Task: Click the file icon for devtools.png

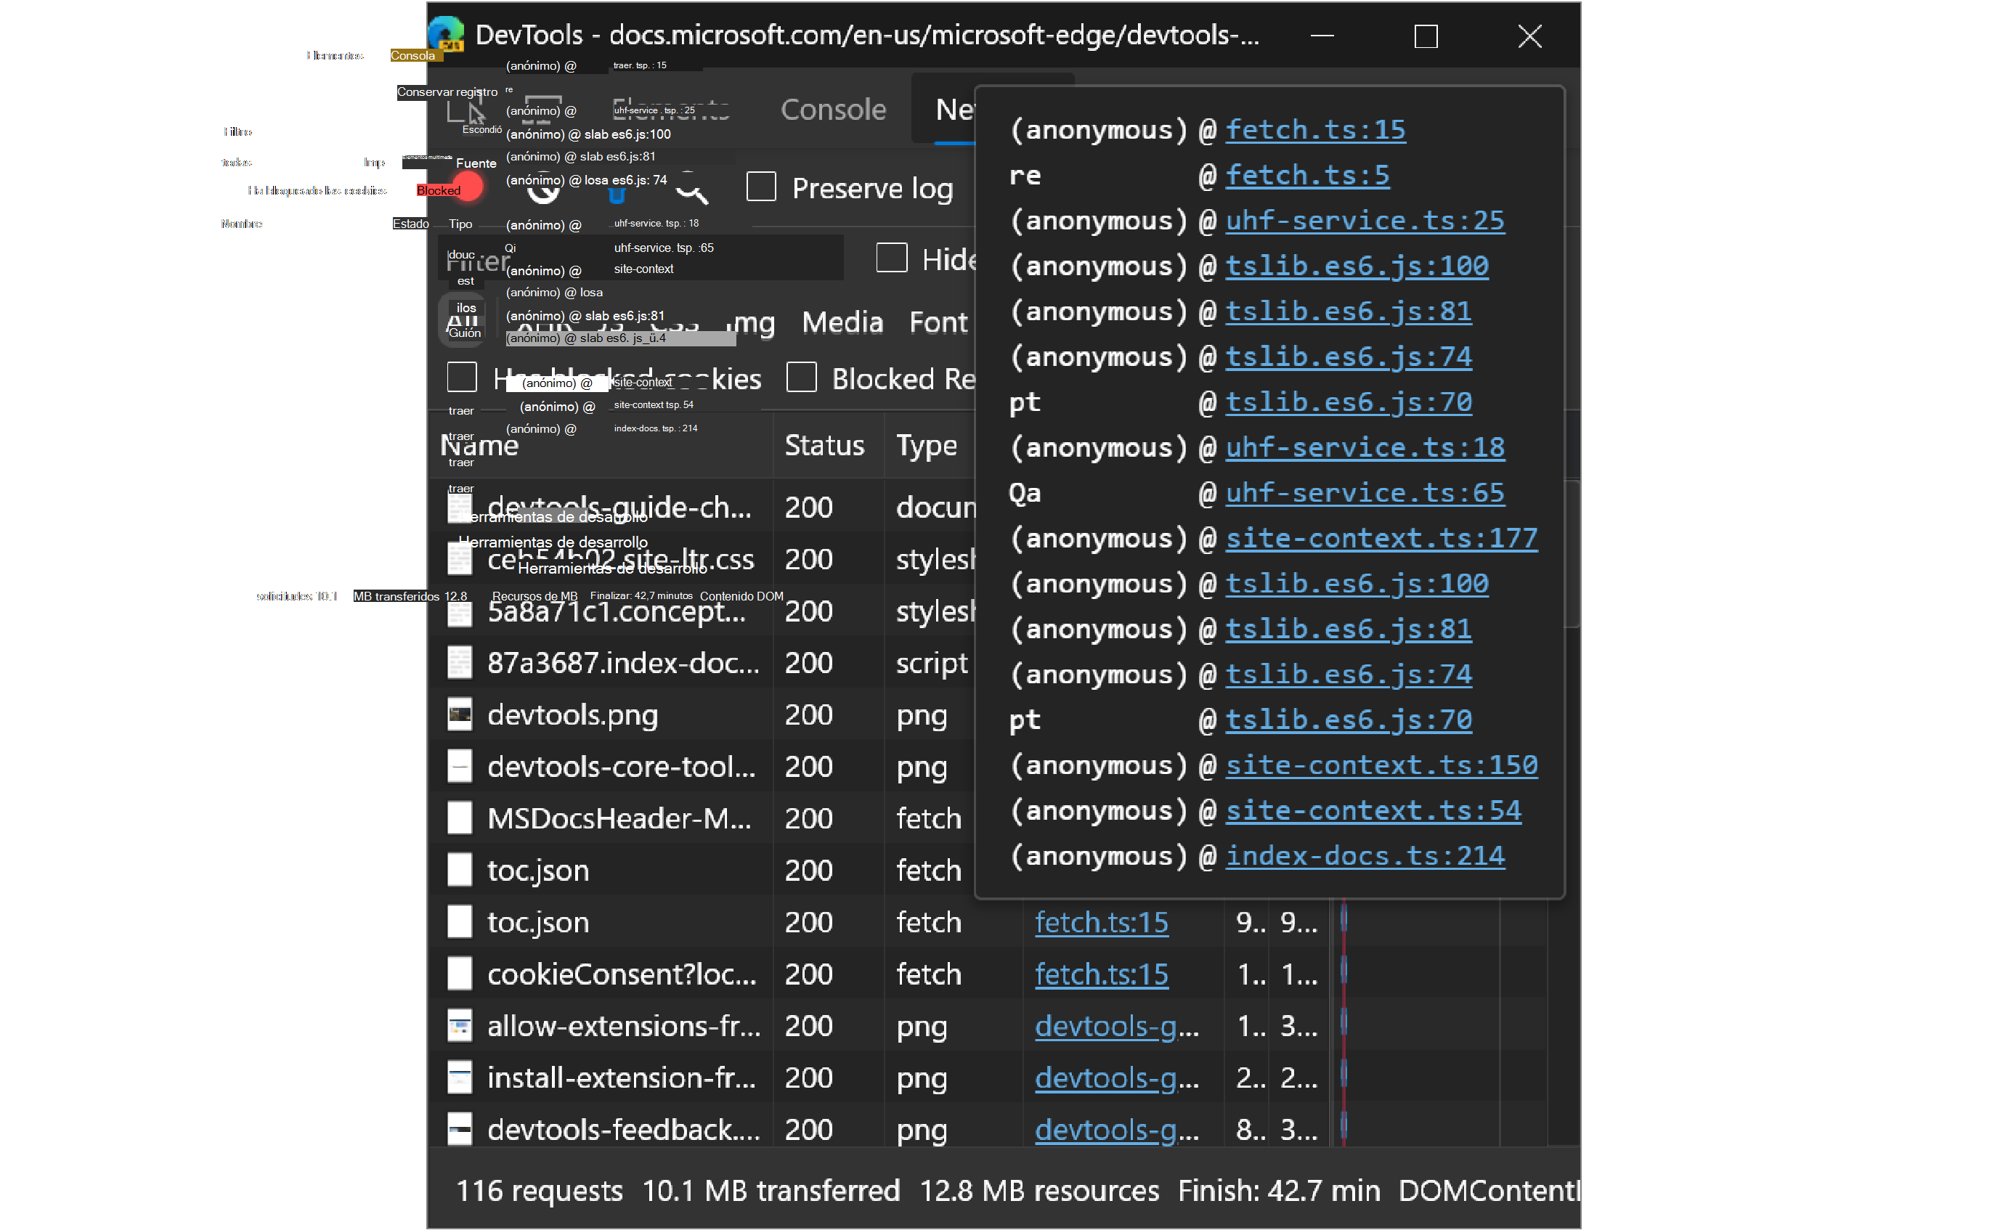Action: coord(460,714)
